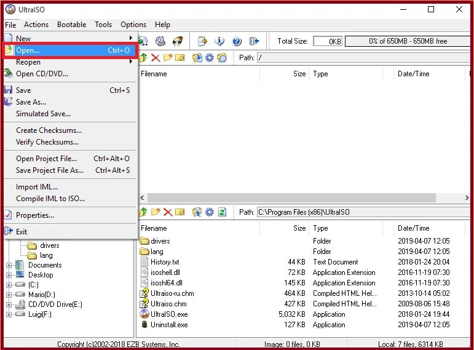Click Rename icon in image pane toolbar

tap(180, 58)
